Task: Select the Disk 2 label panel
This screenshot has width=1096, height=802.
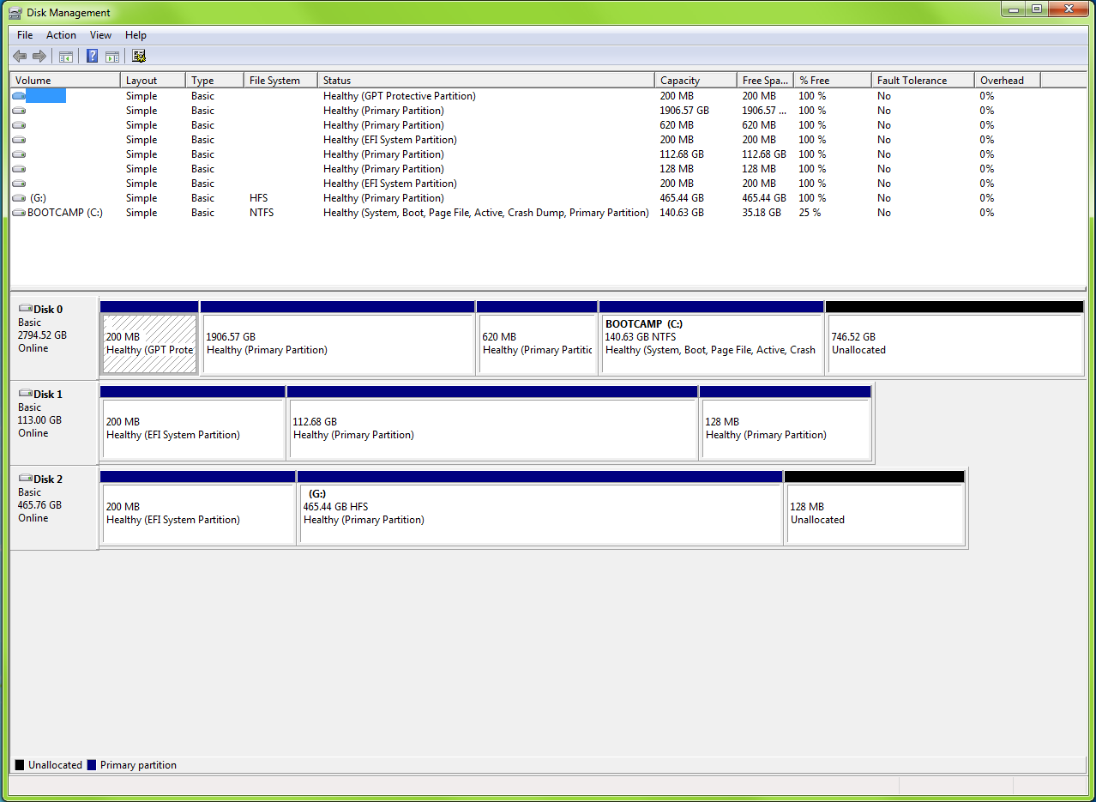Action: click(x=54, y=508)
